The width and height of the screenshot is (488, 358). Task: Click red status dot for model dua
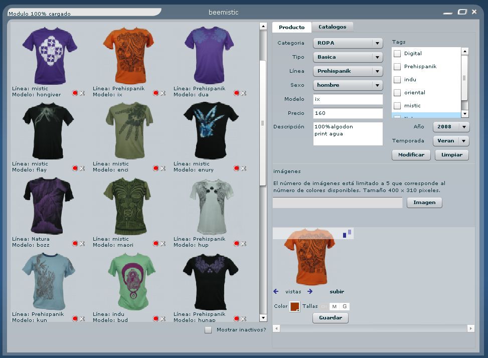237,93
